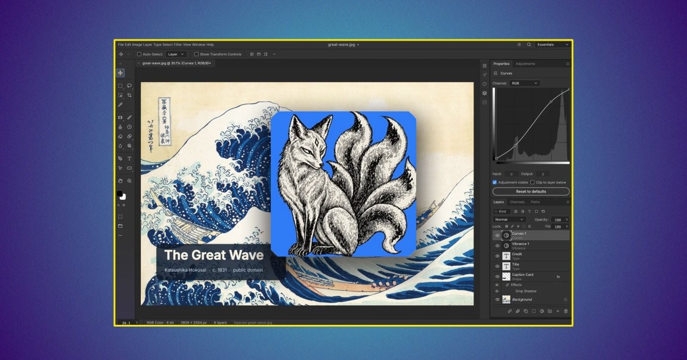The image size is (687, 360).
Task: Open the Layers panel menu icon
Action: click(567, 202)
